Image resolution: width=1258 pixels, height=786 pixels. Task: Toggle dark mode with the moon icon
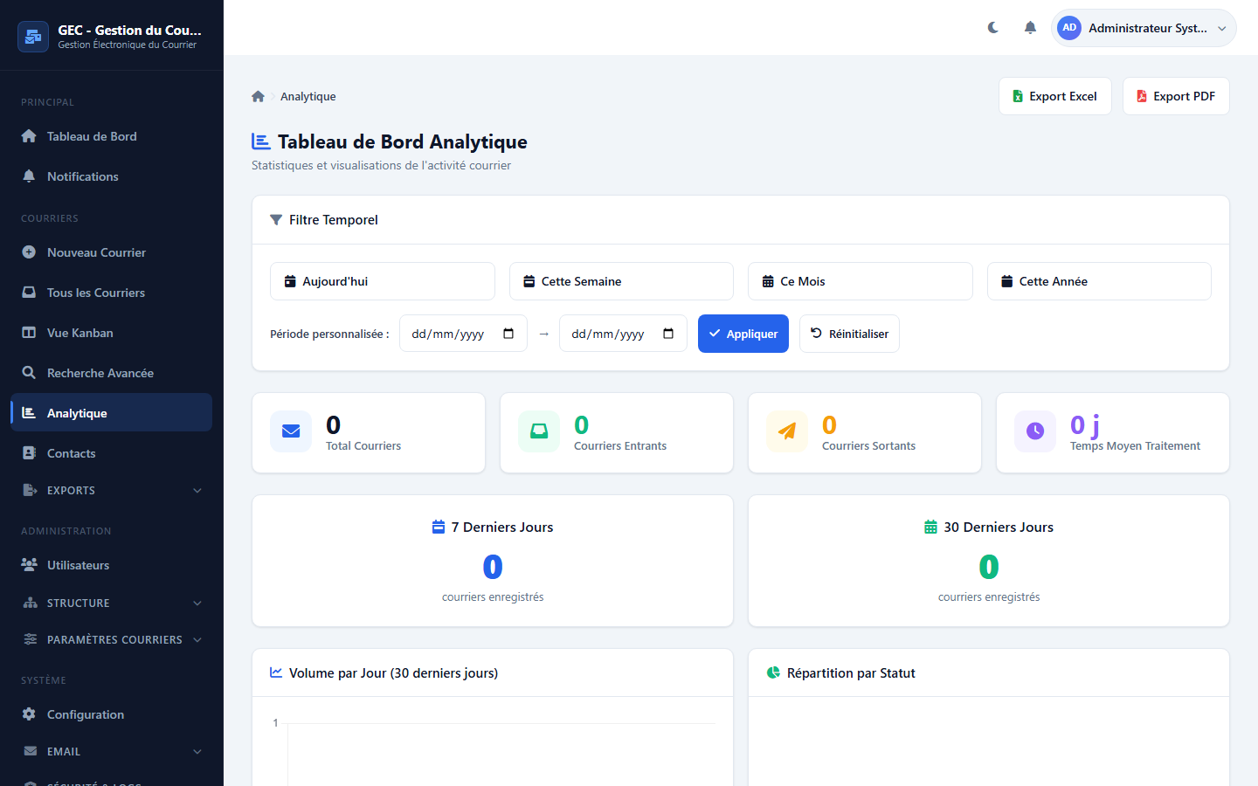tap(993, 28)
